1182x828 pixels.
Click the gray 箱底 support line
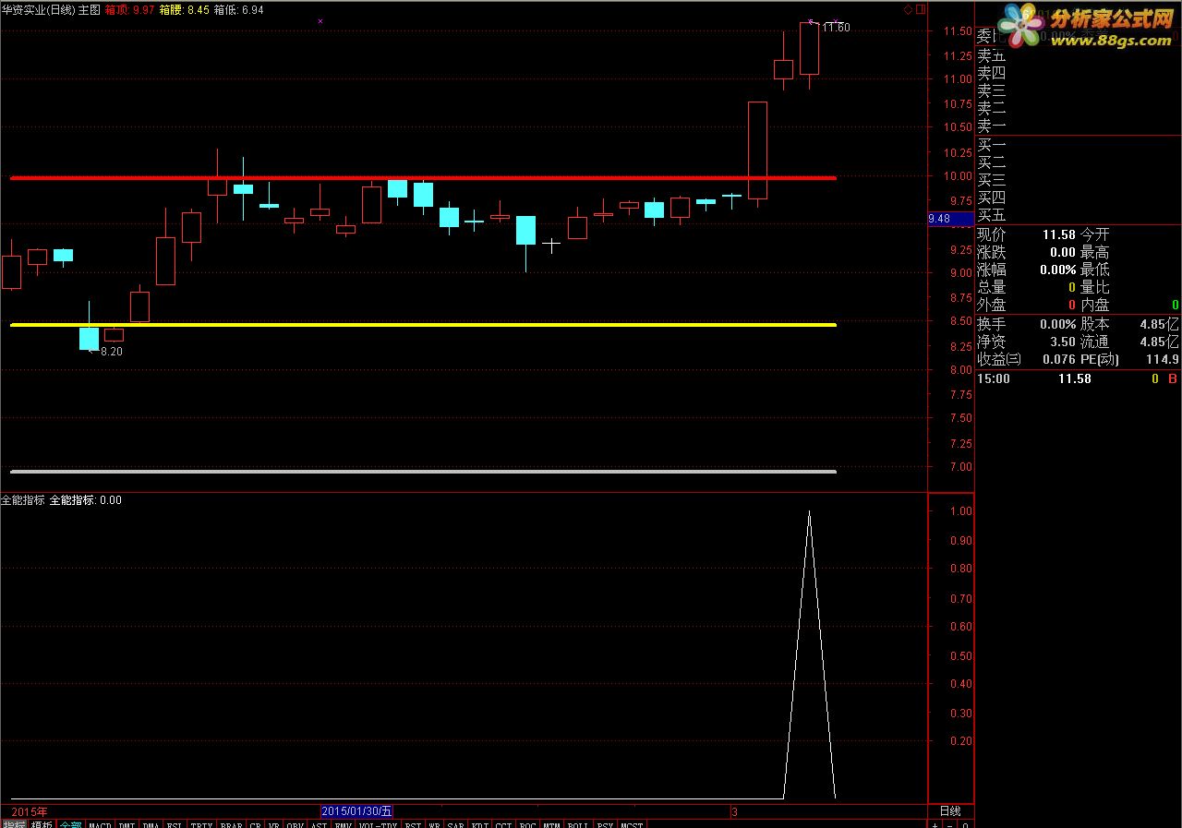(x=423, y=472)
